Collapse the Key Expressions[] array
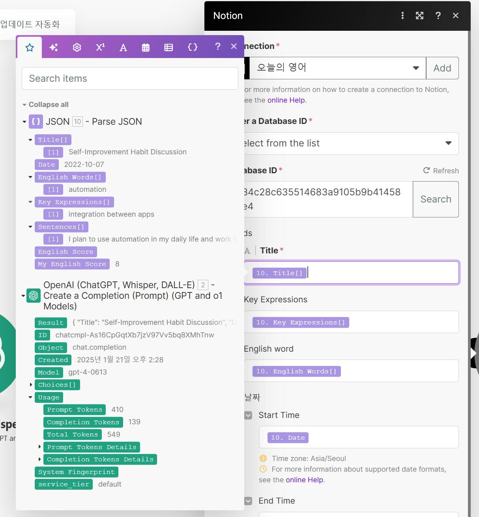Viewport: 479px width, 517px height. (x=30, y=202)
